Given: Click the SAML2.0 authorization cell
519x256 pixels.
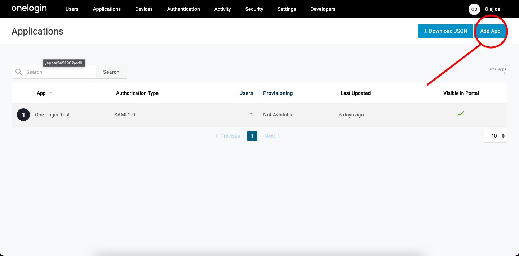Looking at the screenshot, I should [x=125, y=115].
